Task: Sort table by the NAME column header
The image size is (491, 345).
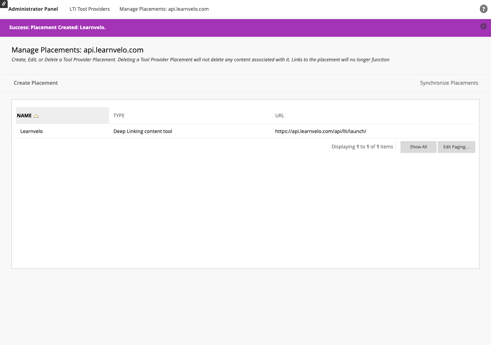Action: 24,115
